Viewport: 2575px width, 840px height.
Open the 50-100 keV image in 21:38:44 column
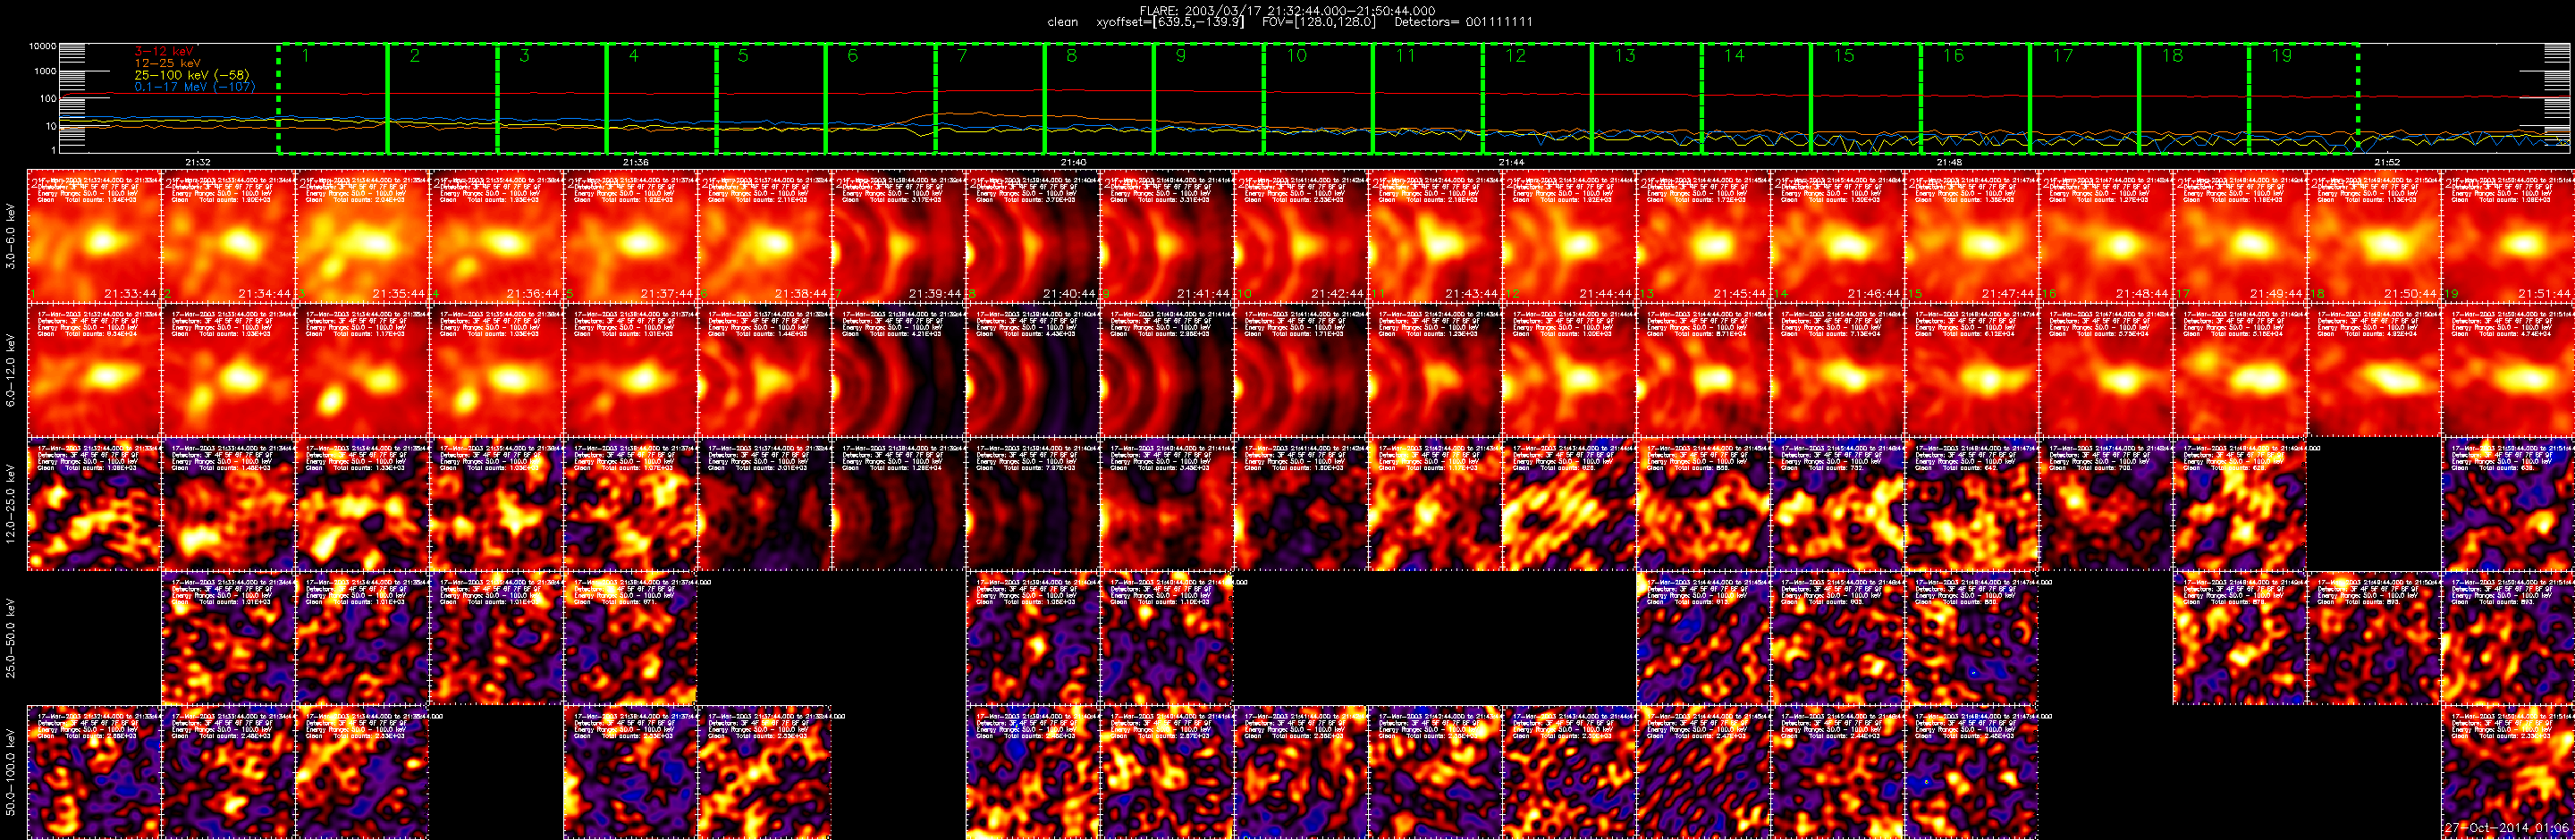pyautogui.click(x=764, y=771)
